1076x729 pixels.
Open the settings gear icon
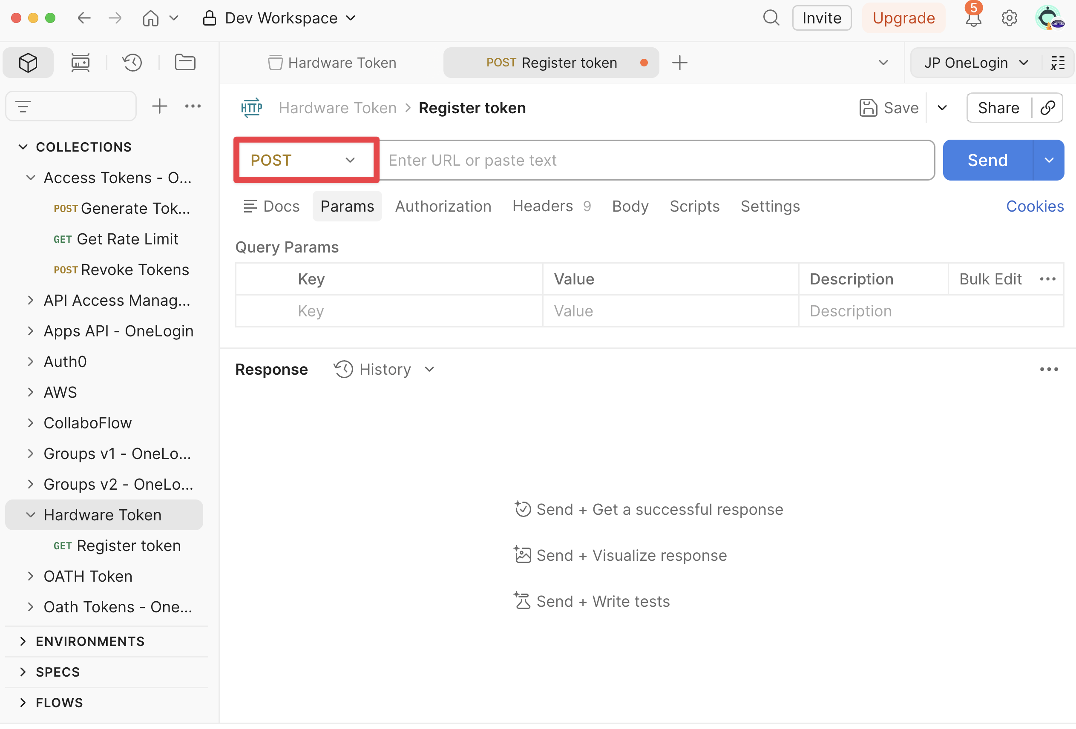point(1009,18)
